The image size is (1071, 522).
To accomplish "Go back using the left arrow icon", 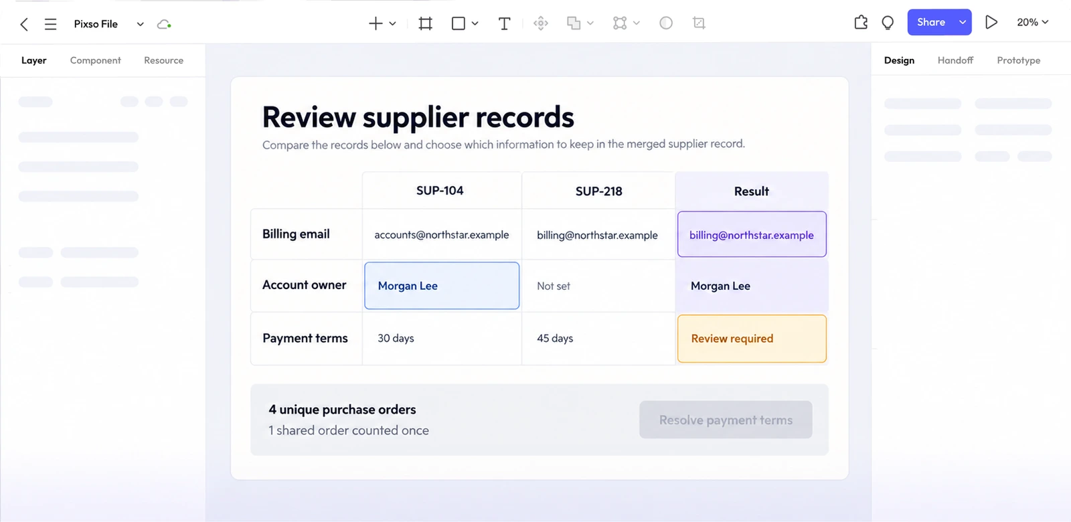I will pos(24,24).
